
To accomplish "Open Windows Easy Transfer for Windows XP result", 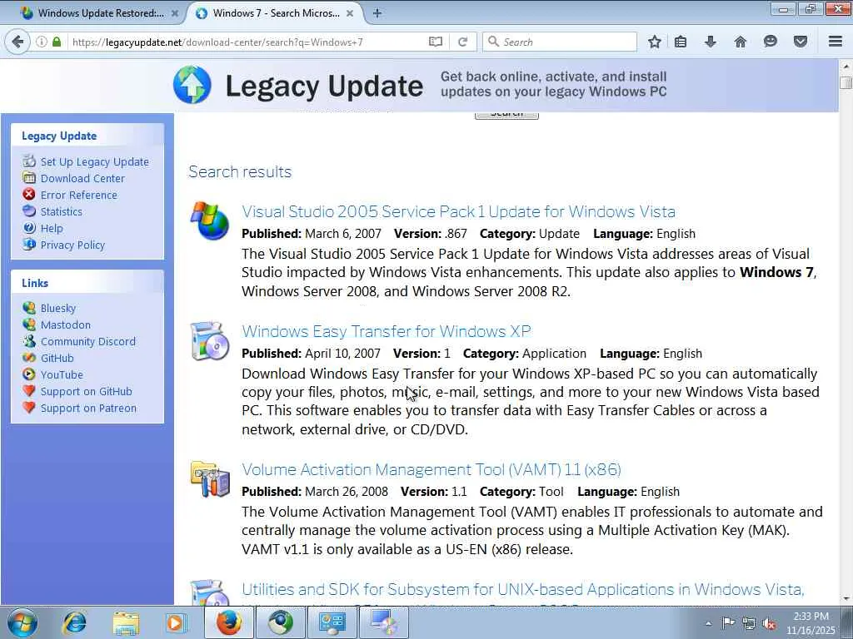I will 387,331.
